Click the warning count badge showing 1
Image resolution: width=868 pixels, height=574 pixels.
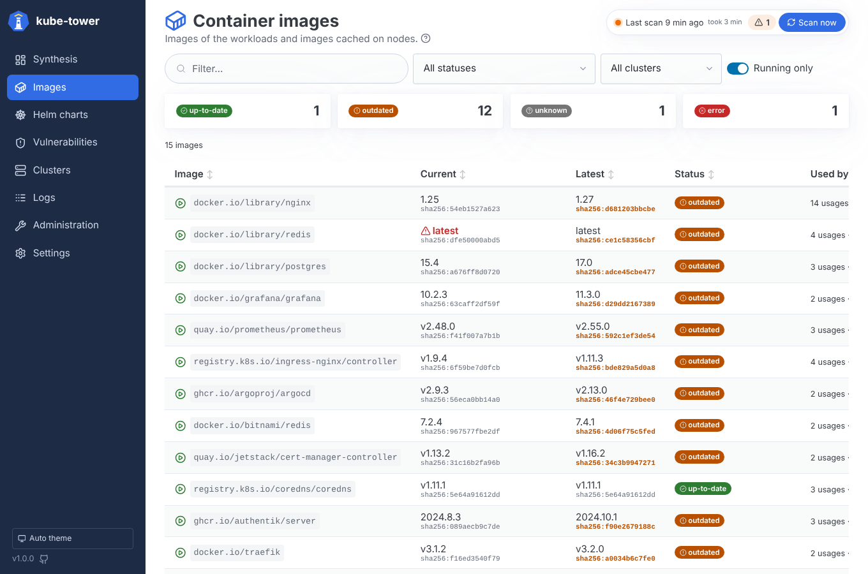(x=762, y=22)
